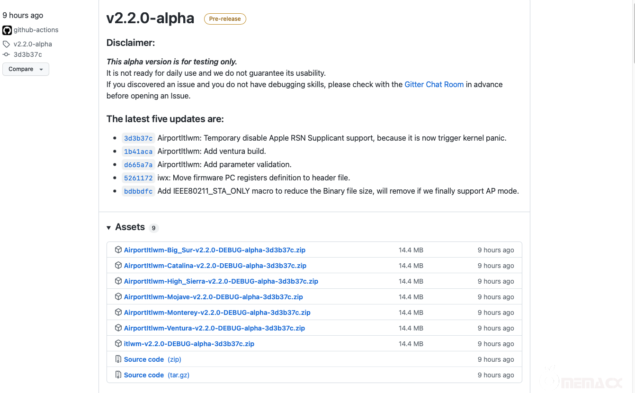Open the Compare dropdown
This screenshot has width=635, height=393.
click(26, 69)
